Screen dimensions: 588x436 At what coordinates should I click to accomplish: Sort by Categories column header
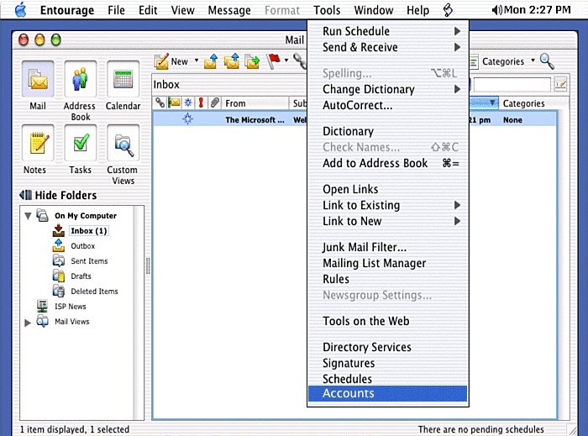tap(533, 103)
